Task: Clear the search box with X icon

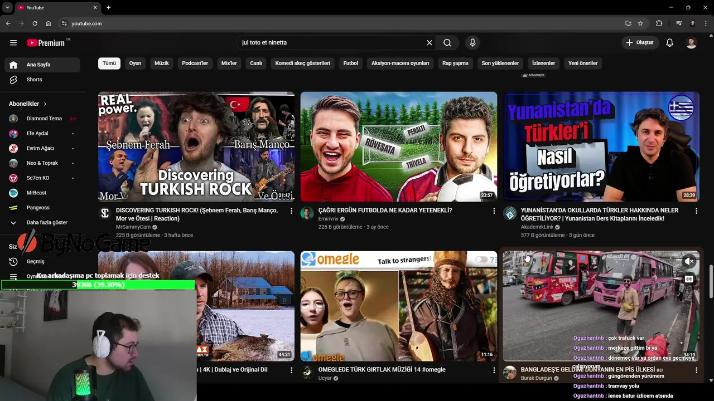Action: [x=430, y=43]
